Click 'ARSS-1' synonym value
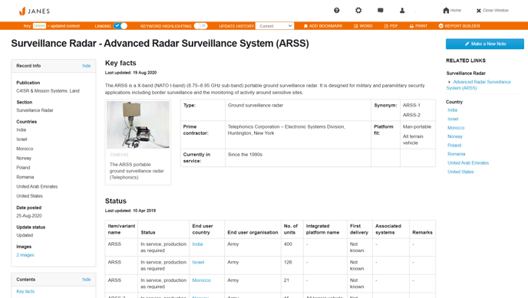The height and width of the screenshot is (298, 528). click(x=411, y=105)
